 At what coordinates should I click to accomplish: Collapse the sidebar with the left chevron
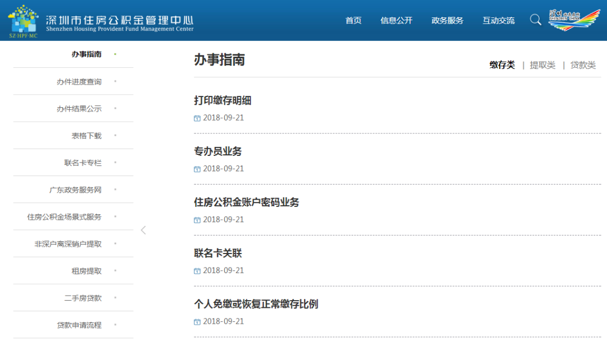pos(143,230)
